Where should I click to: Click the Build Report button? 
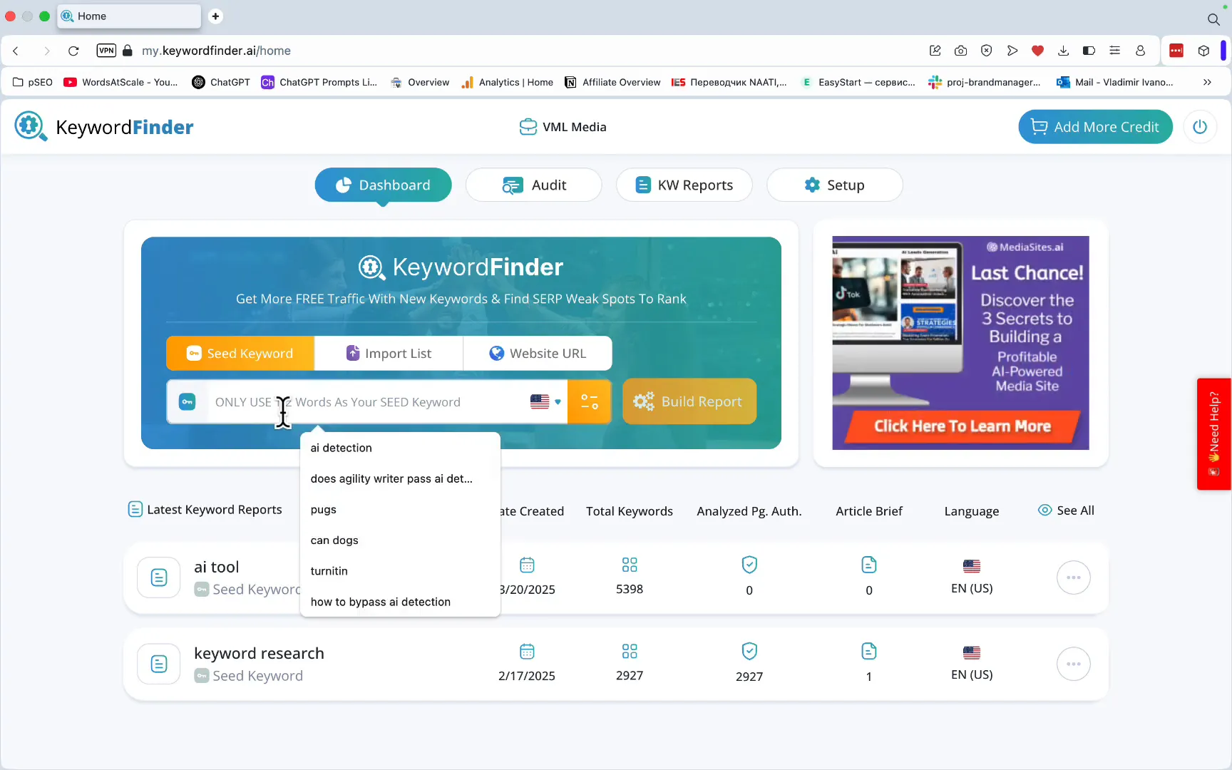pyautogui.click(x=689, y=401)
